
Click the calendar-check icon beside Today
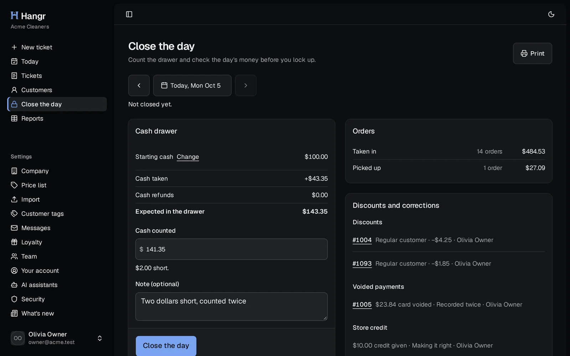pyautogui.click(x=14, y=62)
